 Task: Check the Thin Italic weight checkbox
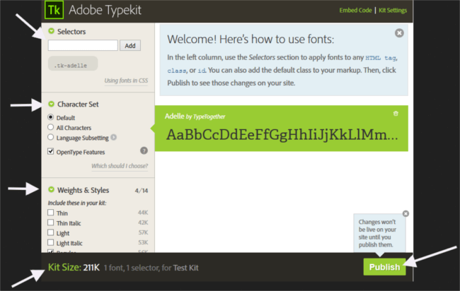point(50,222)
